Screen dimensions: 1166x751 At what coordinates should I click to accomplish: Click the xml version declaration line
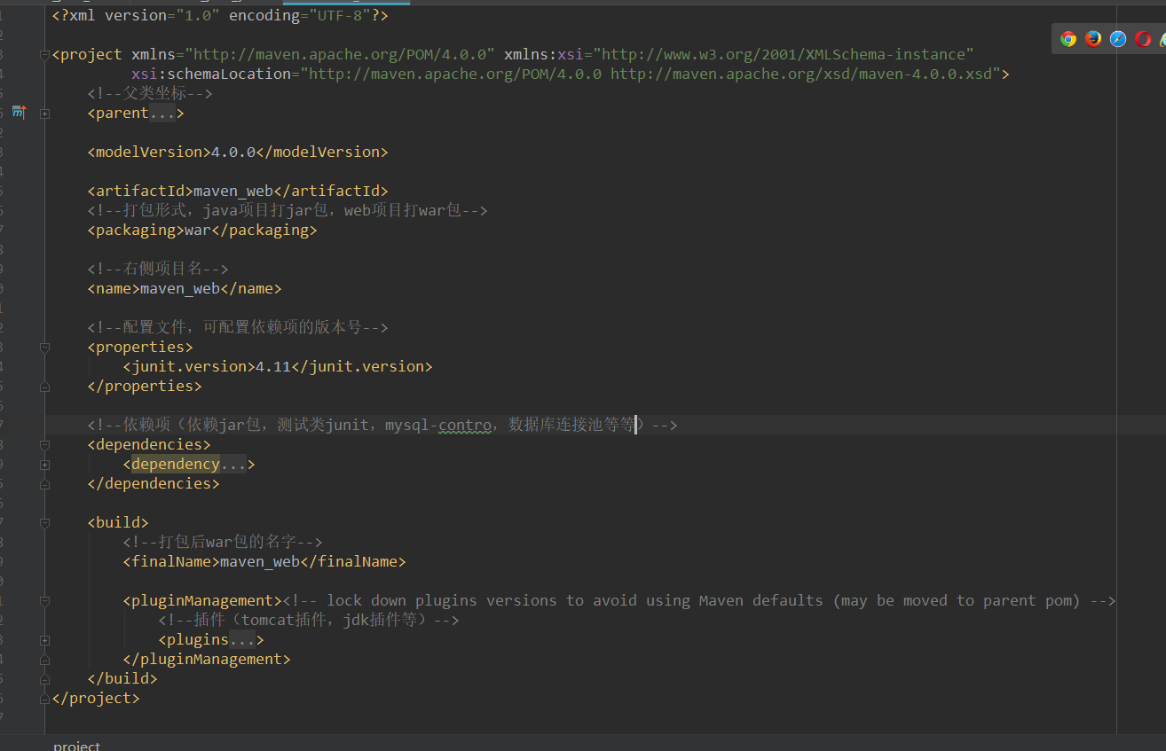[220, 16]
